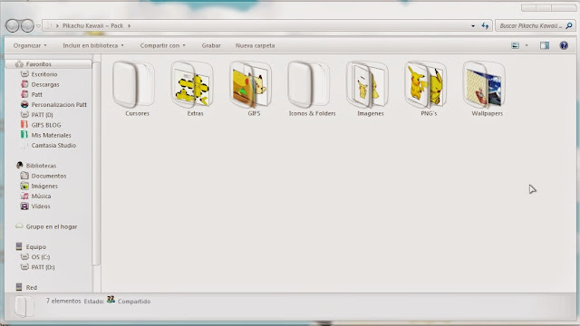Open the Wallpapers folder

point(485,89)
